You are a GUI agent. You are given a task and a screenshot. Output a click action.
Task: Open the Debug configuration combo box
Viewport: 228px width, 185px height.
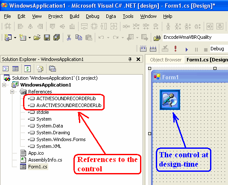coord(219,49)
